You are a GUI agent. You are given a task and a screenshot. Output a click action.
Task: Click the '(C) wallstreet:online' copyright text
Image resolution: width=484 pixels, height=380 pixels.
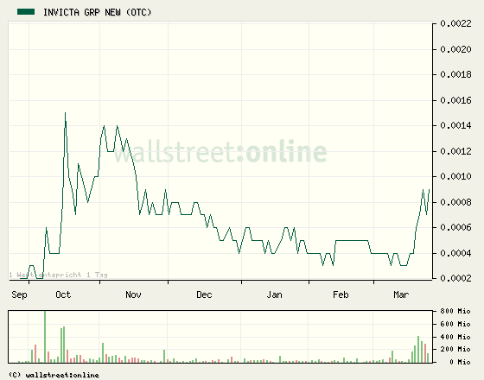pyautogui.click(x=54, y=375)
